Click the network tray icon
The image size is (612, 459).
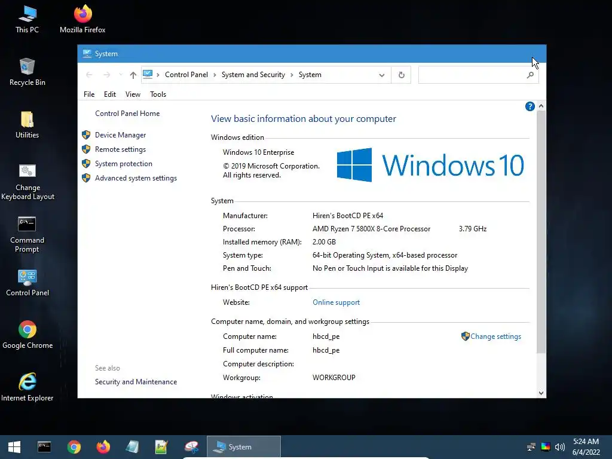pyautogui.click(x=531, y=447)
